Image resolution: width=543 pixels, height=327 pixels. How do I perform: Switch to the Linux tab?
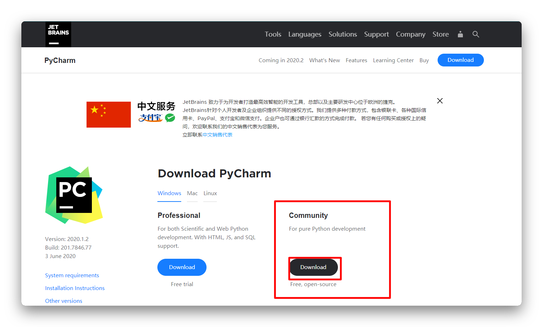[x=210, y=193]
